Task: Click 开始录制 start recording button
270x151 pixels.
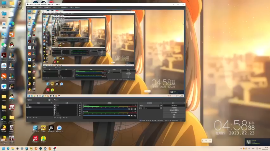Action: pos(174,108)
